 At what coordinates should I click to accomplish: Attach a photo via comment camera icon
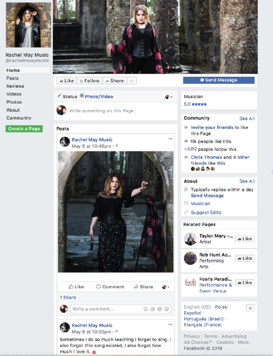point(153,309)
